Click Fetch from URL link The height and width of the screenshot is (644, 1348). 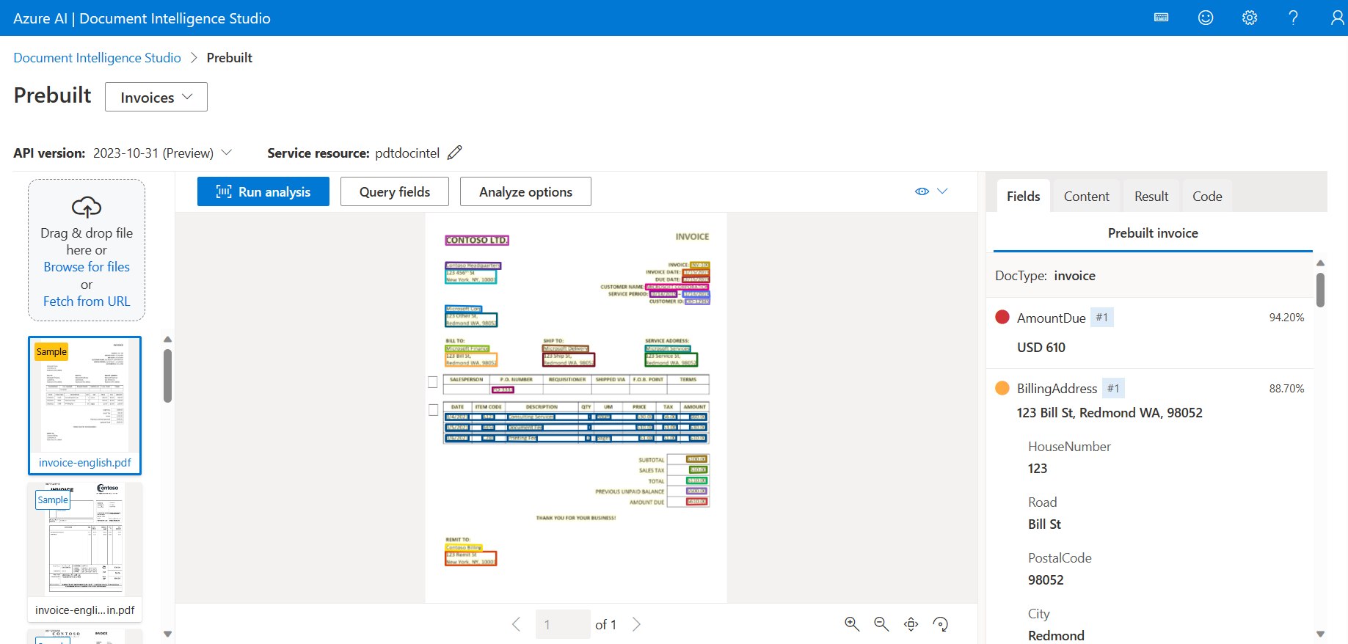87,301
